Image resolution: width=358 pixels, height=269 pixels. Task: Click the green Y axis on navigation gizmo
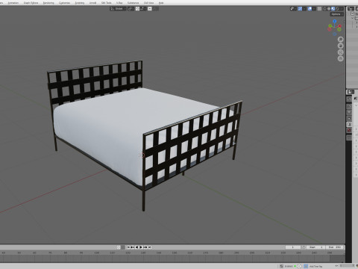(x=330, y=25)
